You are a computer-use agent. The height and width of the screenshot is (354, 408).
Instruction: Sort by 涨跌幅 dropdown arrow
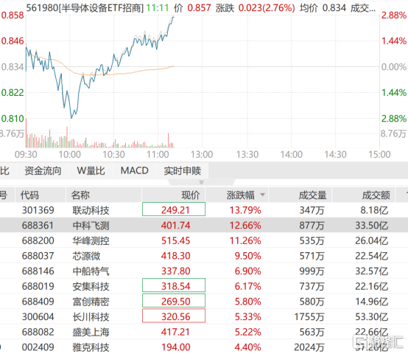tap(262, 195)
